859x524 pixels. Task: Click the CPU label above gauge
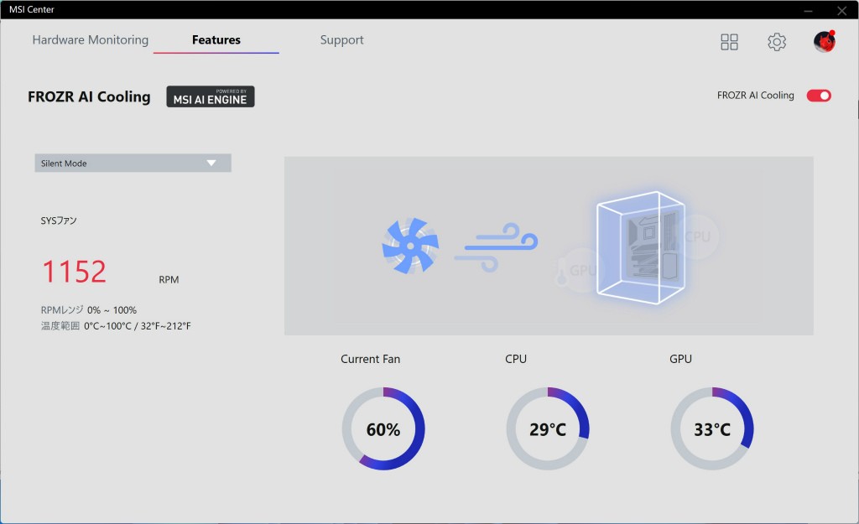click(516, 359)
